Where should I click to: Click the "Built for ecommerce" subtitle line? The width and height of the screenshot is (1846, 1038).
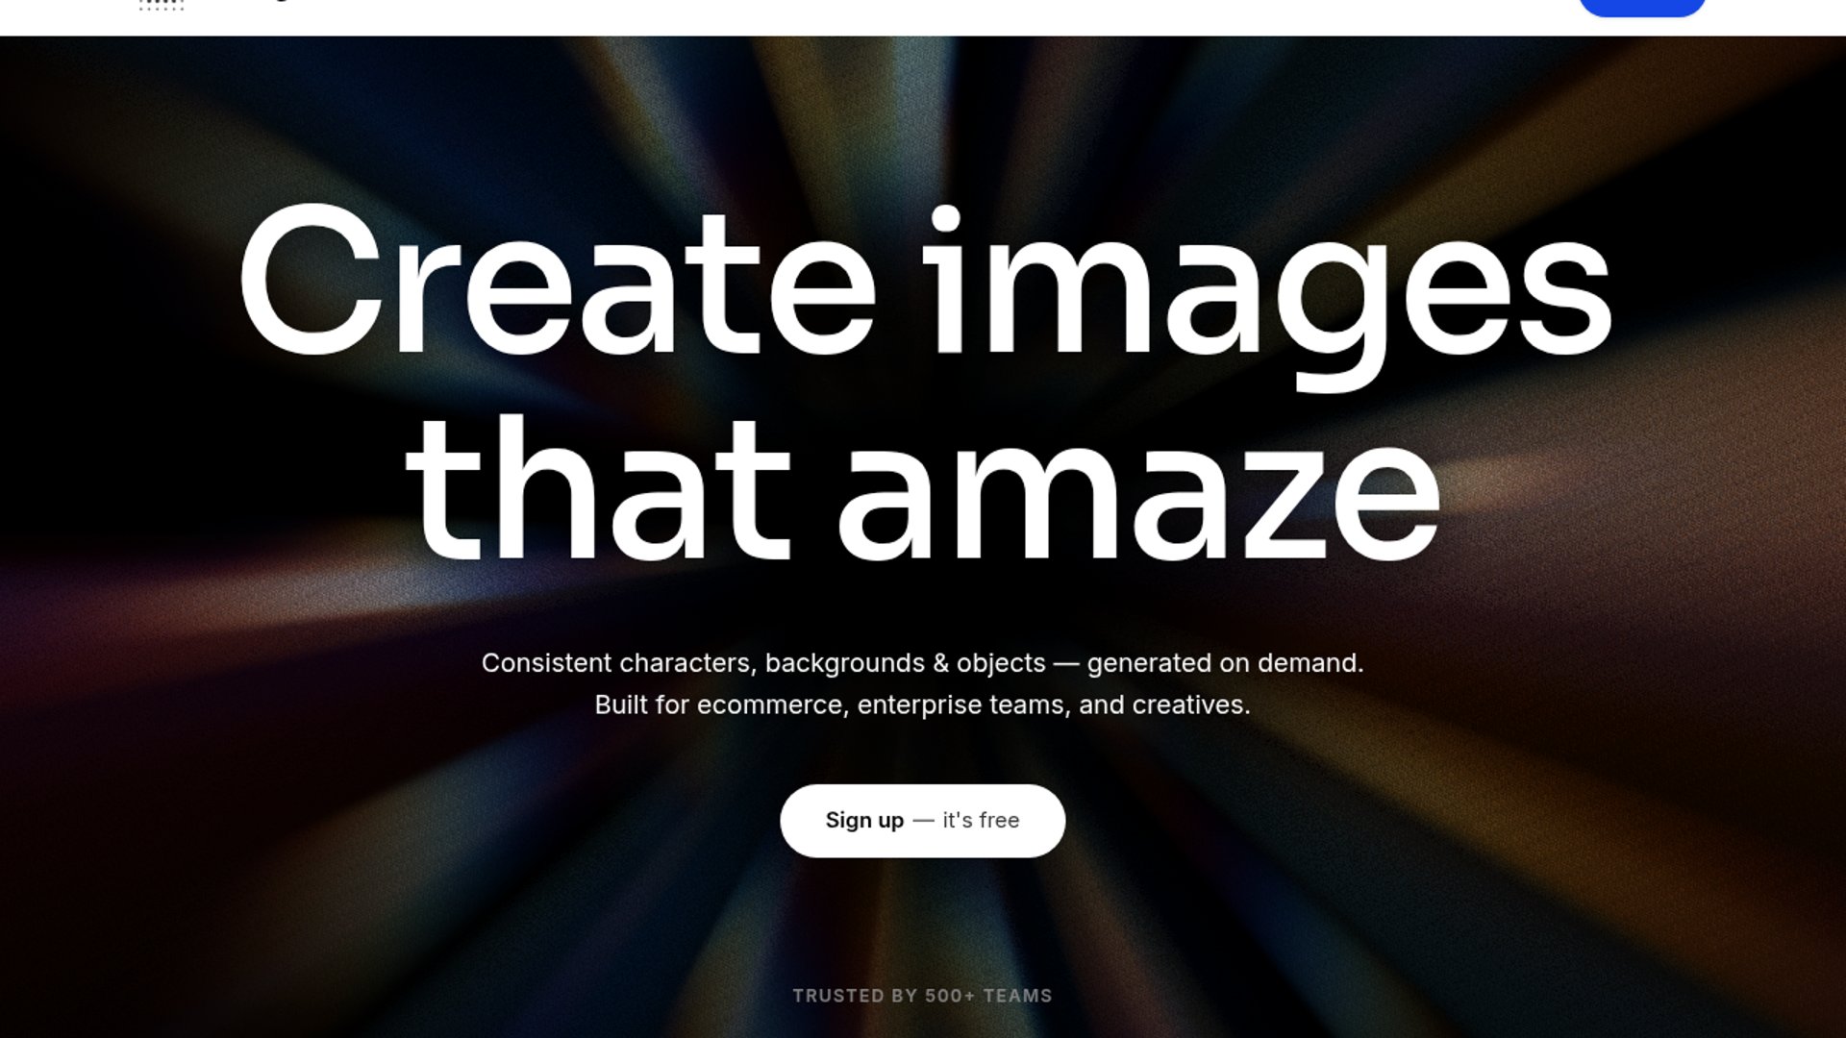(922, 704)
